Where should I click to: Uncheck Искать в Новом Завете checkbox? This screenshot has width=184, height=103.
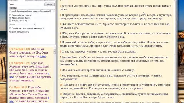coord(10,18)
